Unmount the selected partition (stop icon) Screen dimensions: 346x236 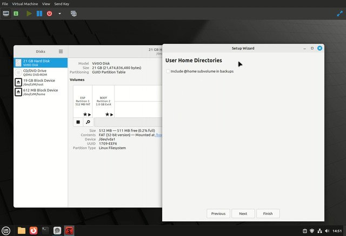click(78, 122)
